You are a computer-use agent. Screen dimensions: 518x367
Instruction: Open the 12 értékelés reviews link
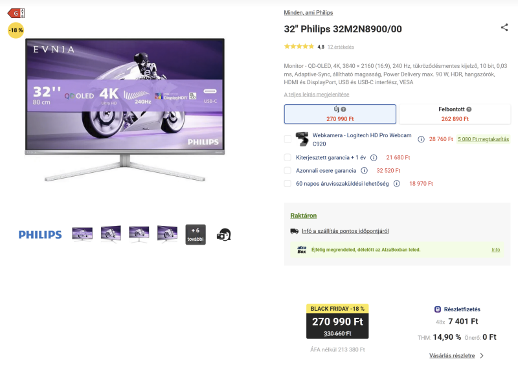click(x=341, y=47)
